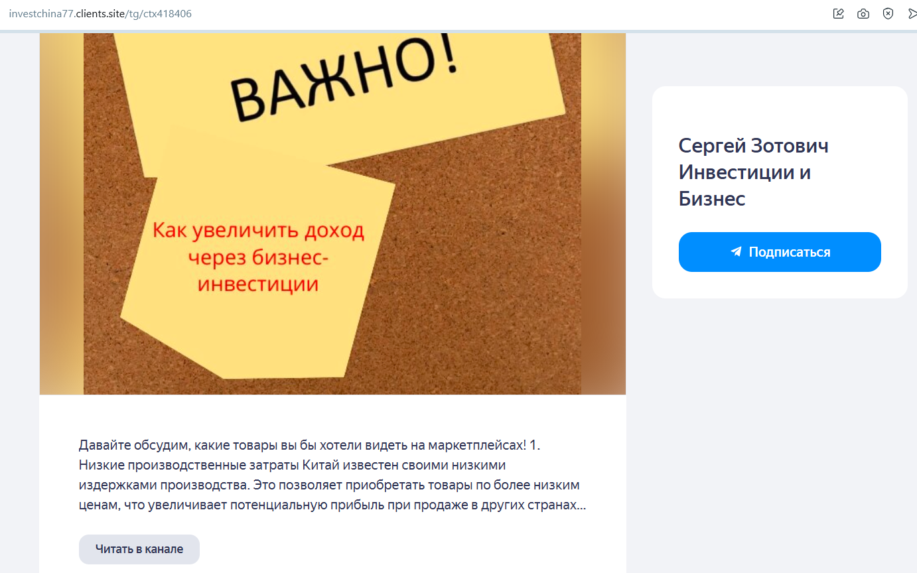Click the Telegram plane icon beside Подписаться

pyautogui.click(x=736, y=252)
